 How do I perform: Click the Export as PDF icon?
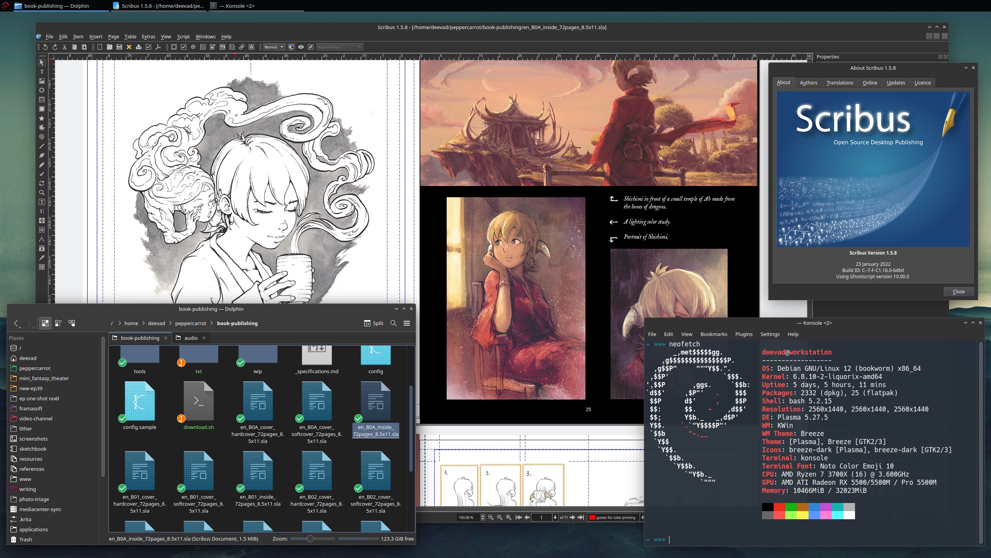click(x=158, y=47)
